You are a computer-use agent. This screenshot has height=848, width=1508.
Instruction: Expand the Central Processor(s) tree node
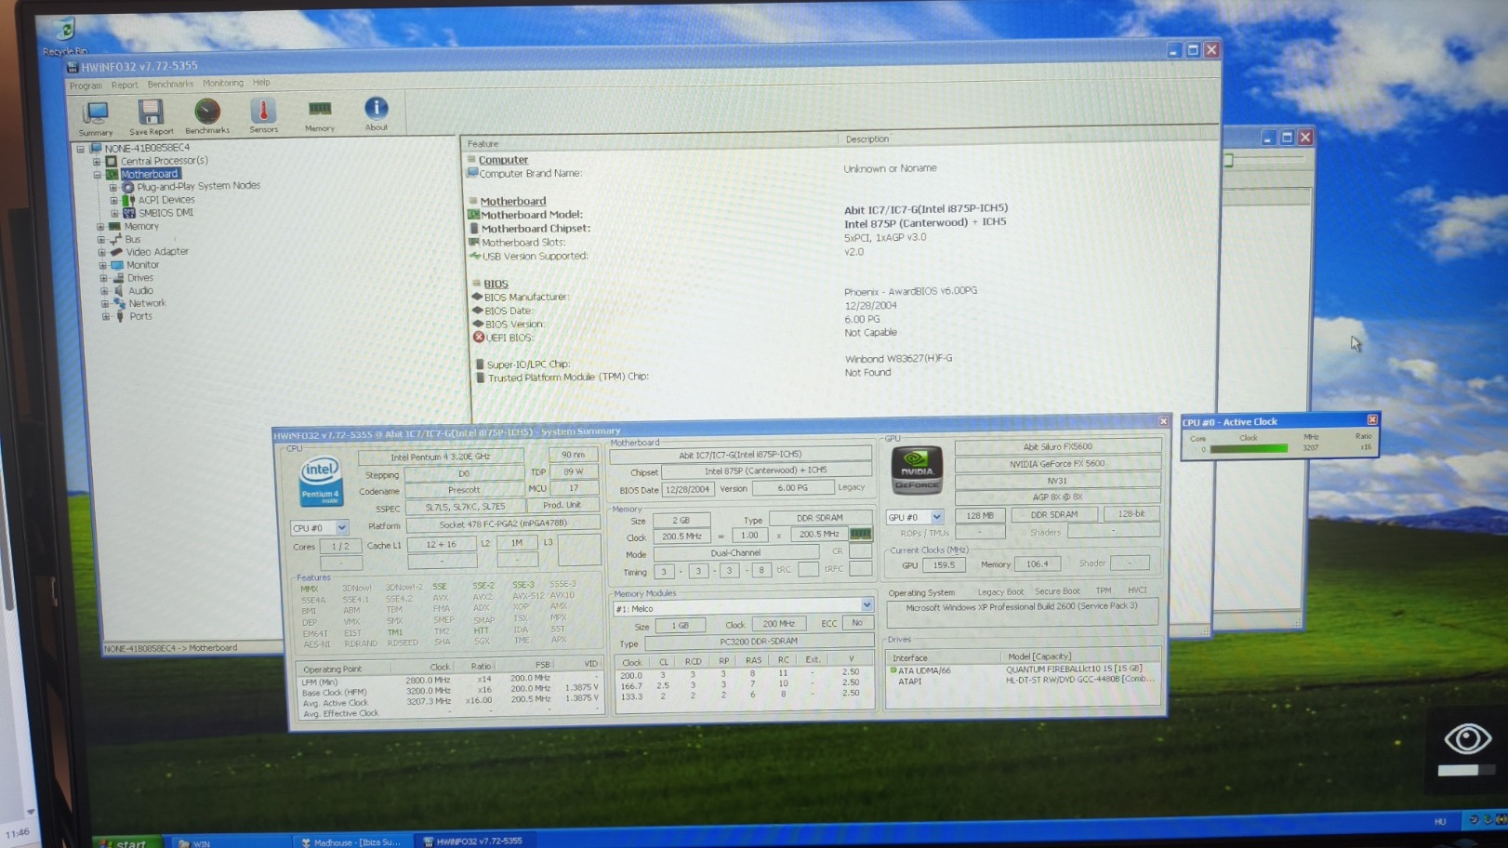[x=97, y=162]
